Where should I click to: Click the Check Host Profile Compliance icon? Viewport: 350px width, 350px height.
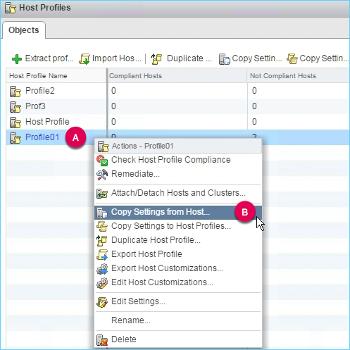(x=102, y=161)
